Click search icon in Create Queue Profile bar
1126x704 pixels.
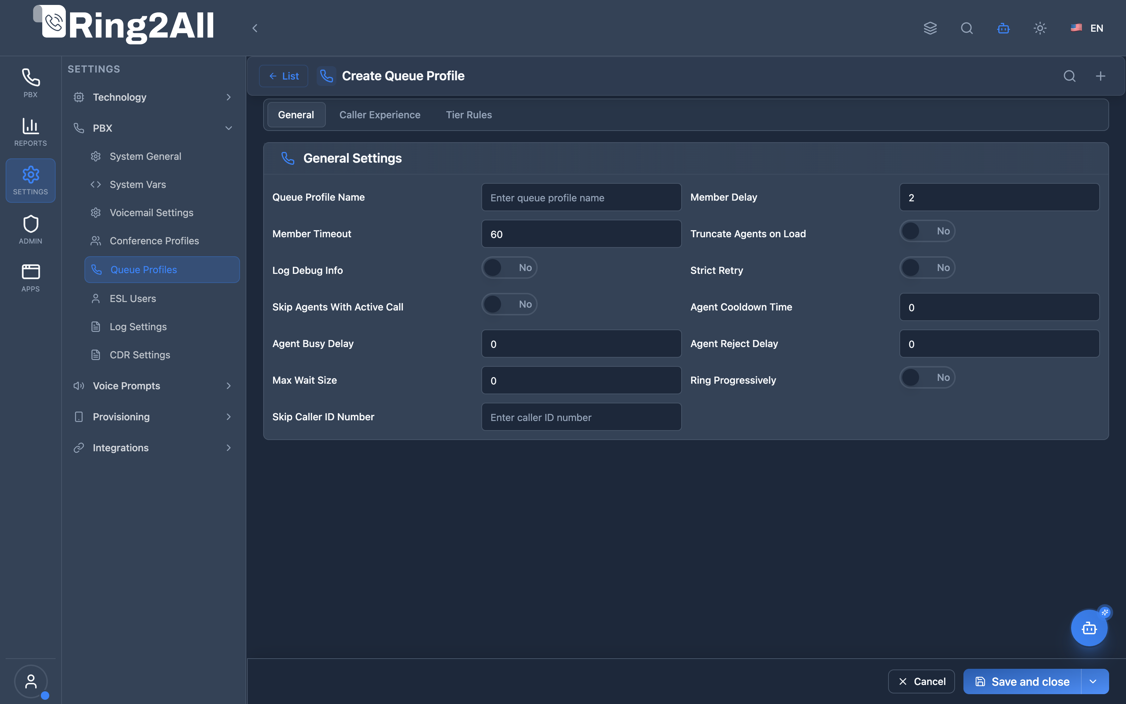coord(1070,76)
